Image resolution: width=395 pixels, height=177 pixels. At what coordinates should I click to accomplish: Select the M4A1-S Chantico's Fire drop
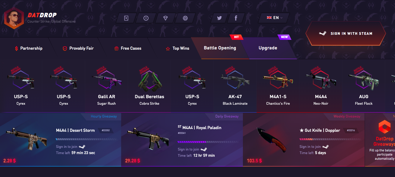(278, 86)
